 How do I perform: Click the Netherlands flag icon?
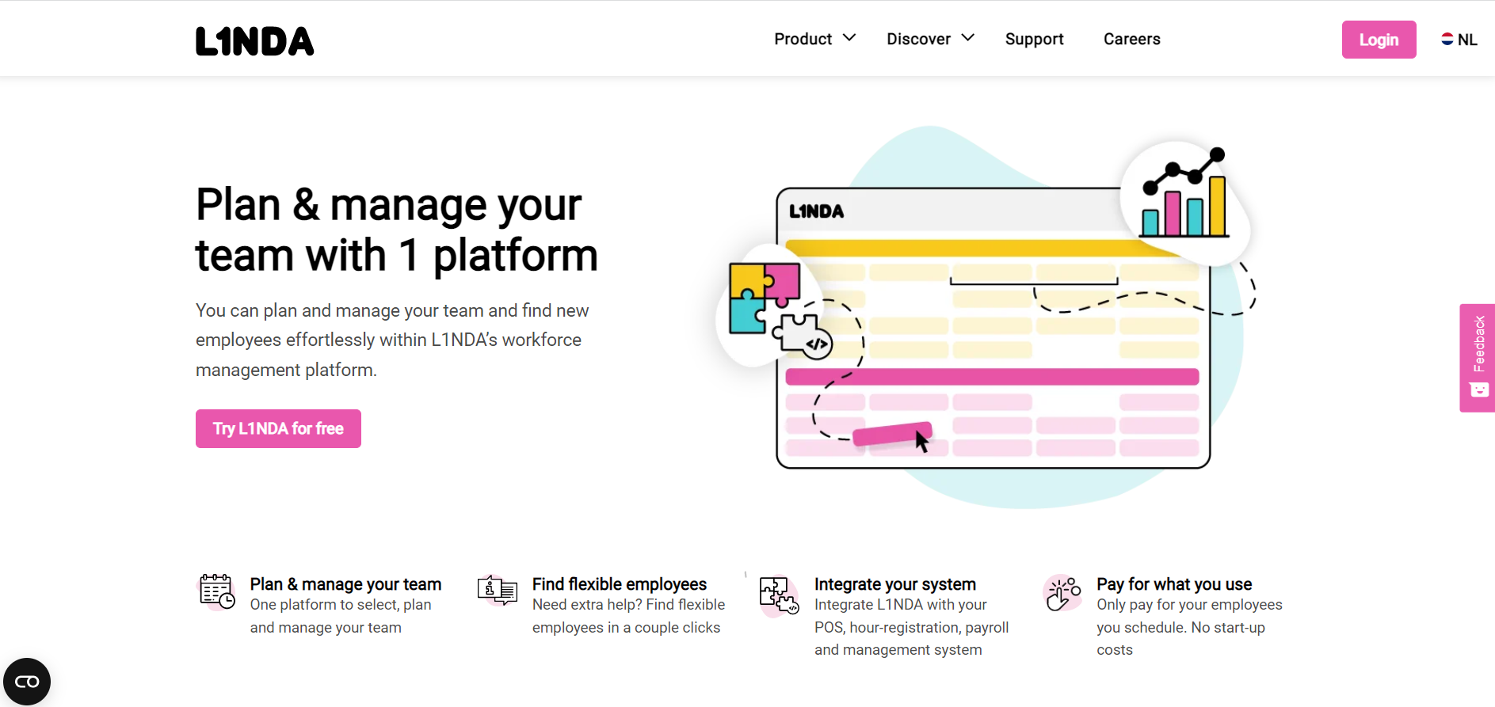(x=1447, y=39)
